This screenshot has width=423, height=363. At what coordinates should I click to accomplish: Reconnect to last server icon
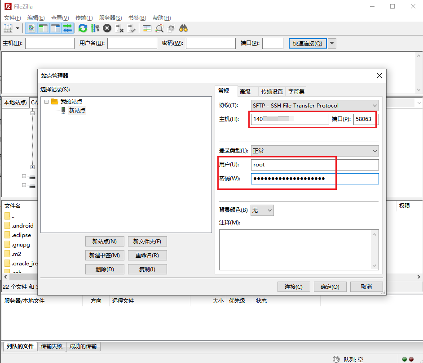(x=132, y=28)
